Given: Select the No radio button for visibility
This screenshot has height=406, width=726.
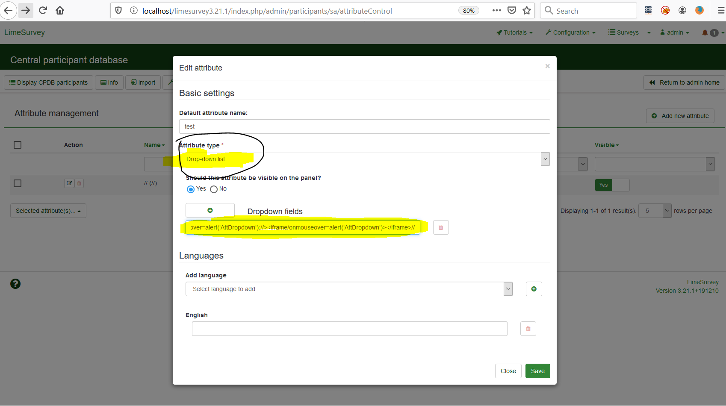Looking at the screenshot, I should point(214,189).
